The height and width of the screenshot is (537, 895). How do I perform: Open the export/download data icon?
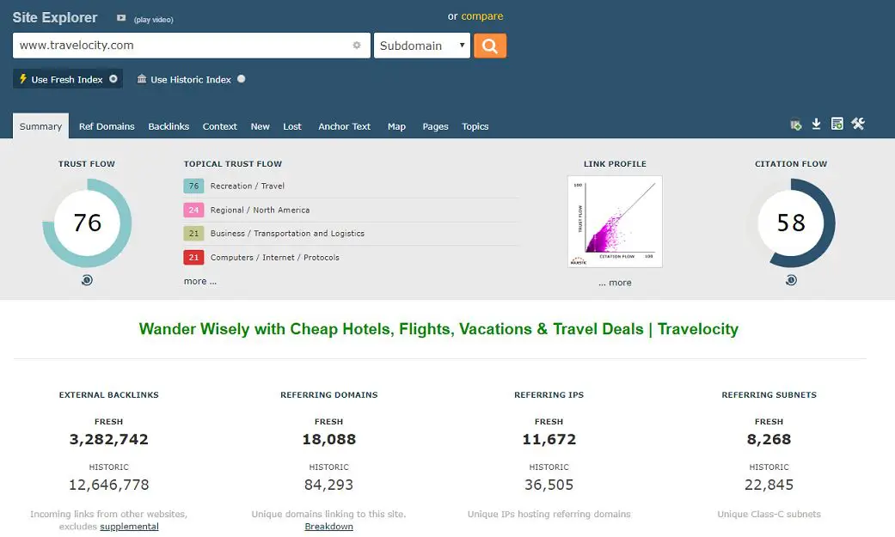(x=816, y=123)
